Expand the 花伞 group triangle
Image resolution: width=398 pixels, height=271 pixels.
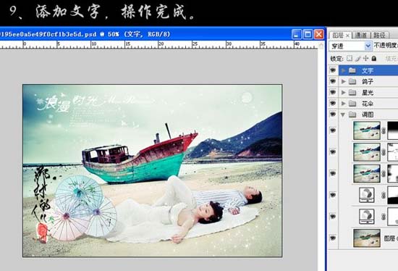[344, 103]
